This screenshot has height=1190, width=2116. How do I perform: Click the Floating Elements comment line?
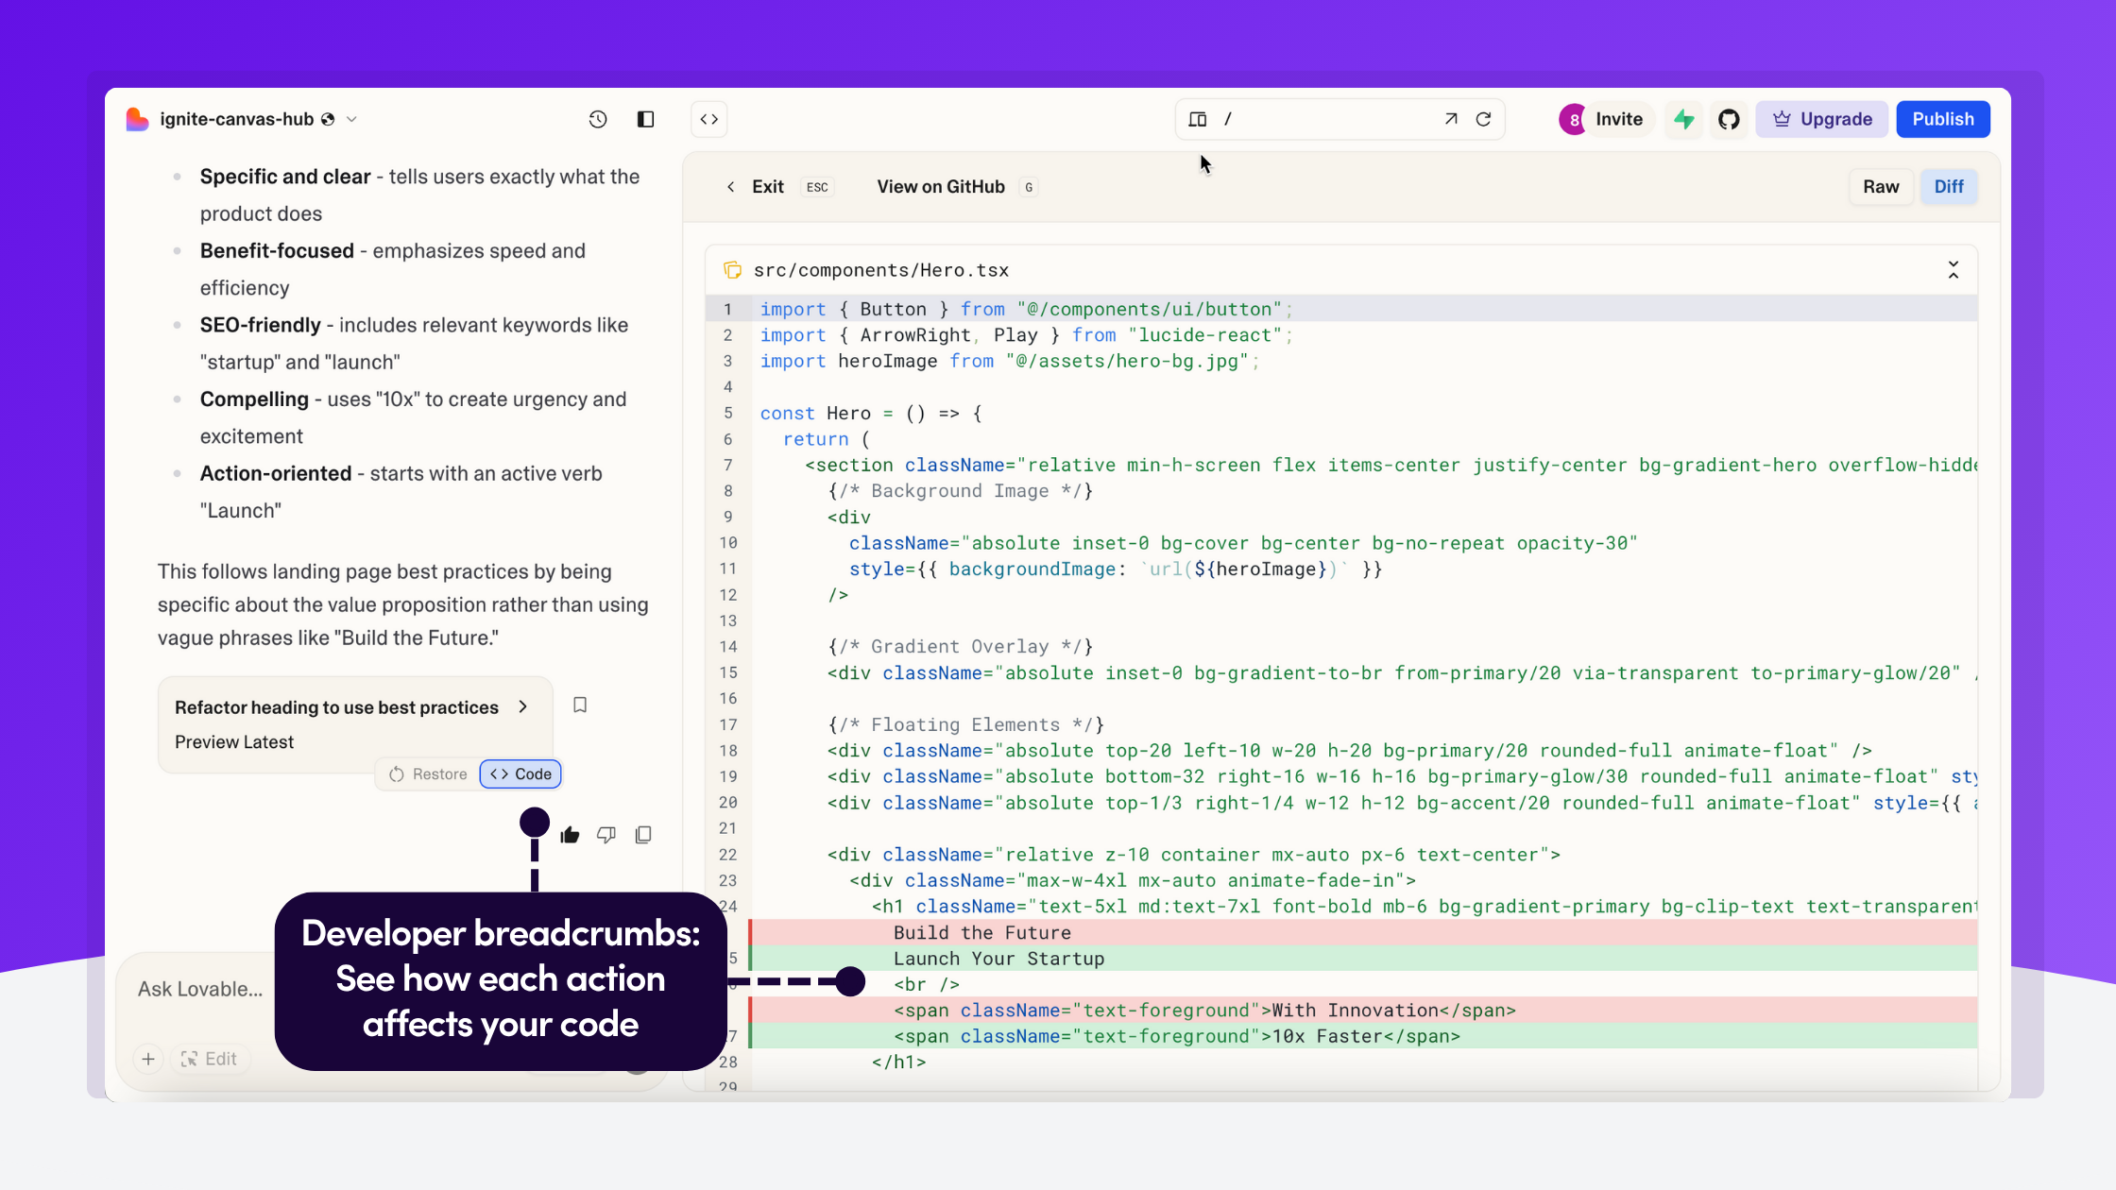click(x=965, y=724)
